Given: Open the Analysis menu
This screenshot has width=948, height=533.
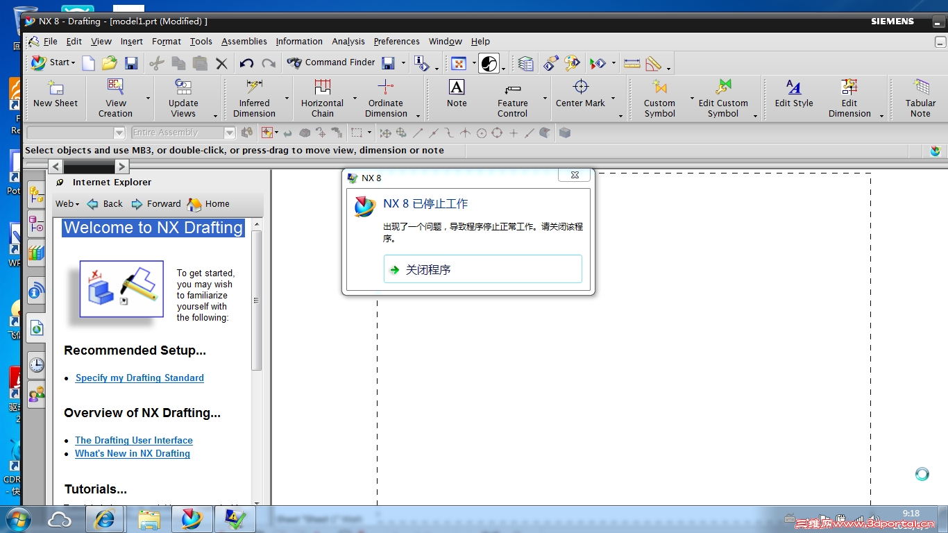Looking at the screenshot, I should click(348, 42).
